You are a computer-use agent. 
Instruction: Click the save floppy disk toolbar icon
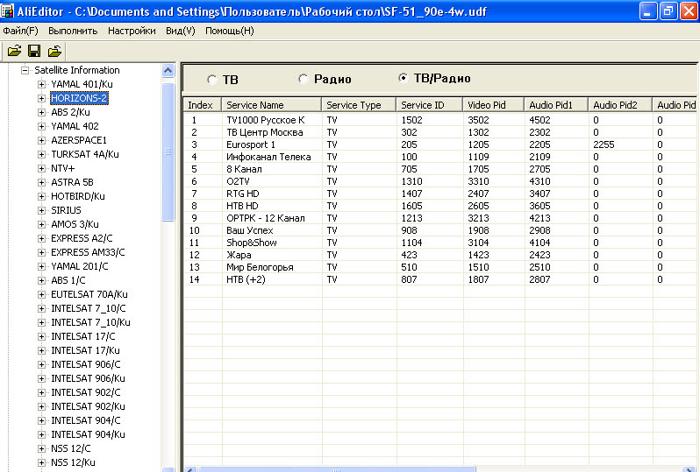pos(34,52)
